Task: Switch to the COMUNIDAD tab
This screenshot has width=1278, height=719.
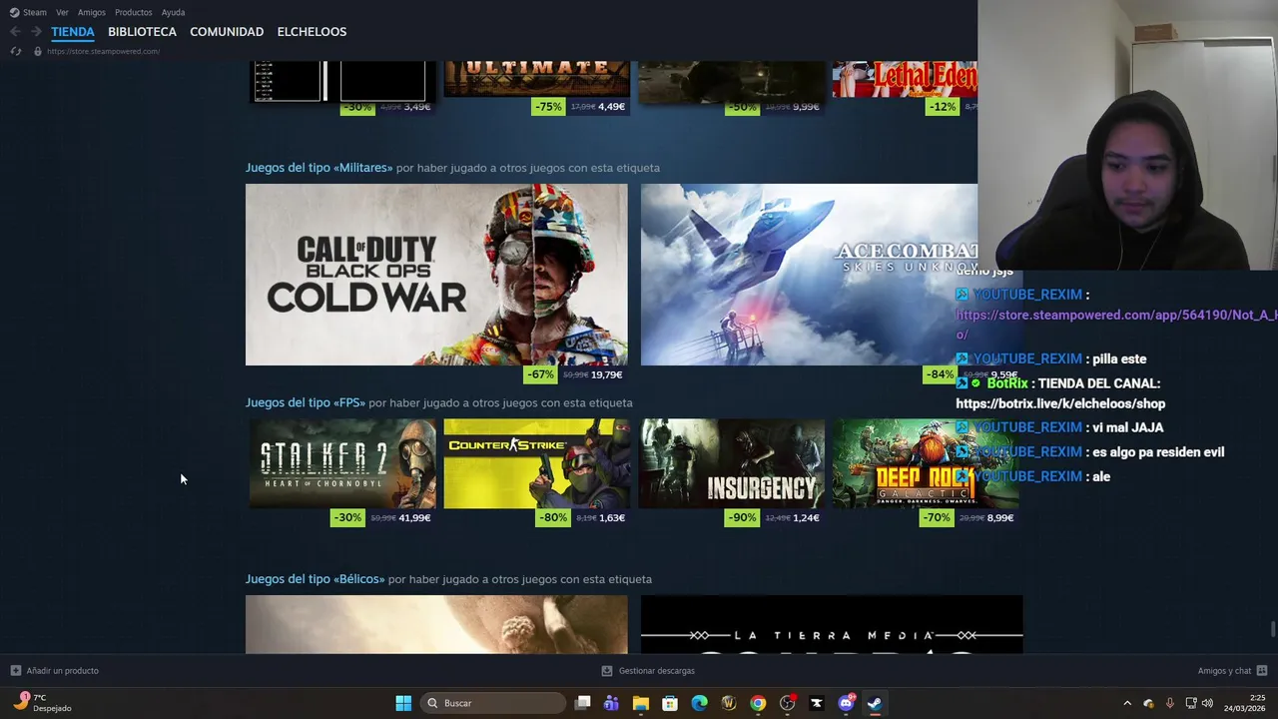Action: (x=227, y=32)
